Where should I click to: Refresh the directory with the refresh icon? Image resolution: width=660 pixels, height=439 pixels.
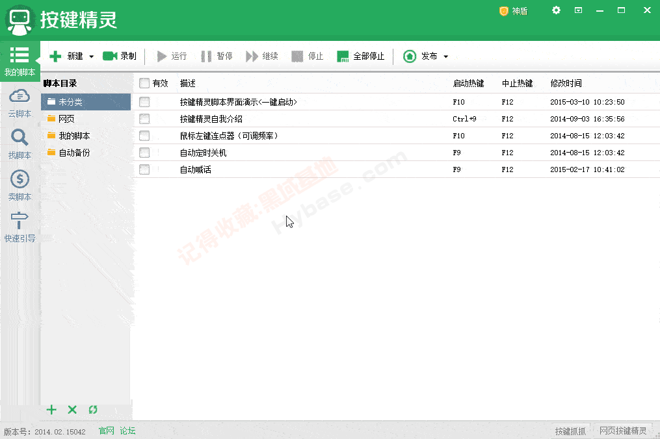[x=93, y=410]
